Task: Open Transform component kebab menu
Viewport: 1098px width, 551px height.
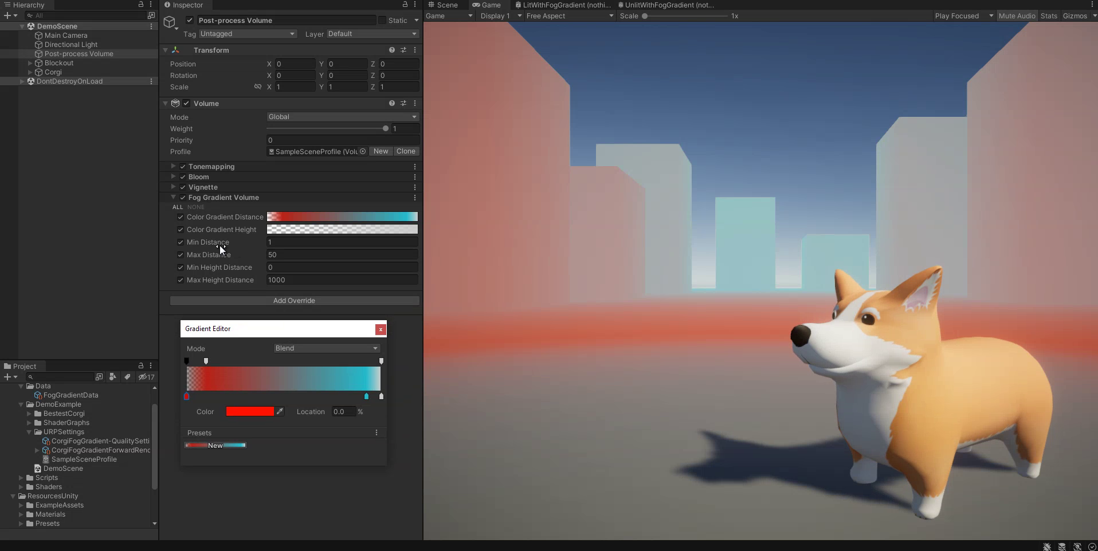Action: click(x=415, y=50)
